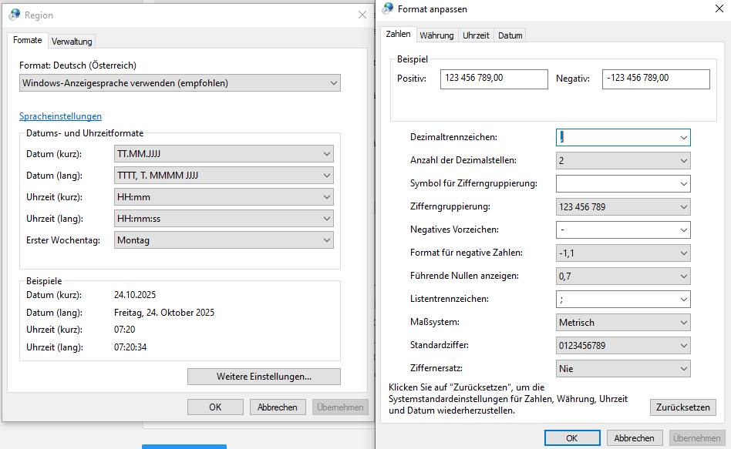Click the globe icon in Region title bar
This screenshot has height=449, width=731.
click(15, 15)
